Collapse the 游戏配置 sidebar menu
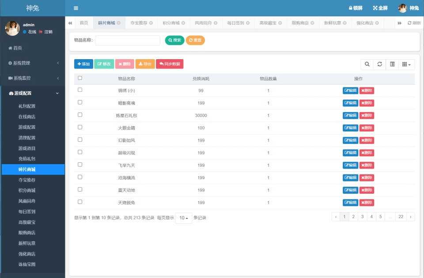Screen dimensions: 424x278 click(x=32, y=93)
